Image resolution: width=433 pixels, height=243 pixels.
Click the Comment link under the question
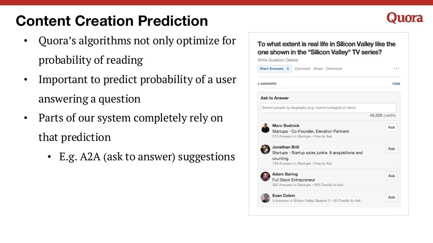pyautogui.click(x=302, y=69)
